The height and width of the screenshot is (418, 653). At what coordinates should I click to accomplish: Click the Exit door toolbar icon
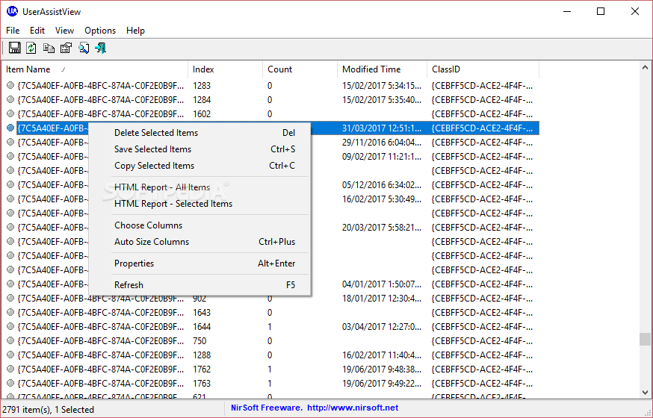100,49
